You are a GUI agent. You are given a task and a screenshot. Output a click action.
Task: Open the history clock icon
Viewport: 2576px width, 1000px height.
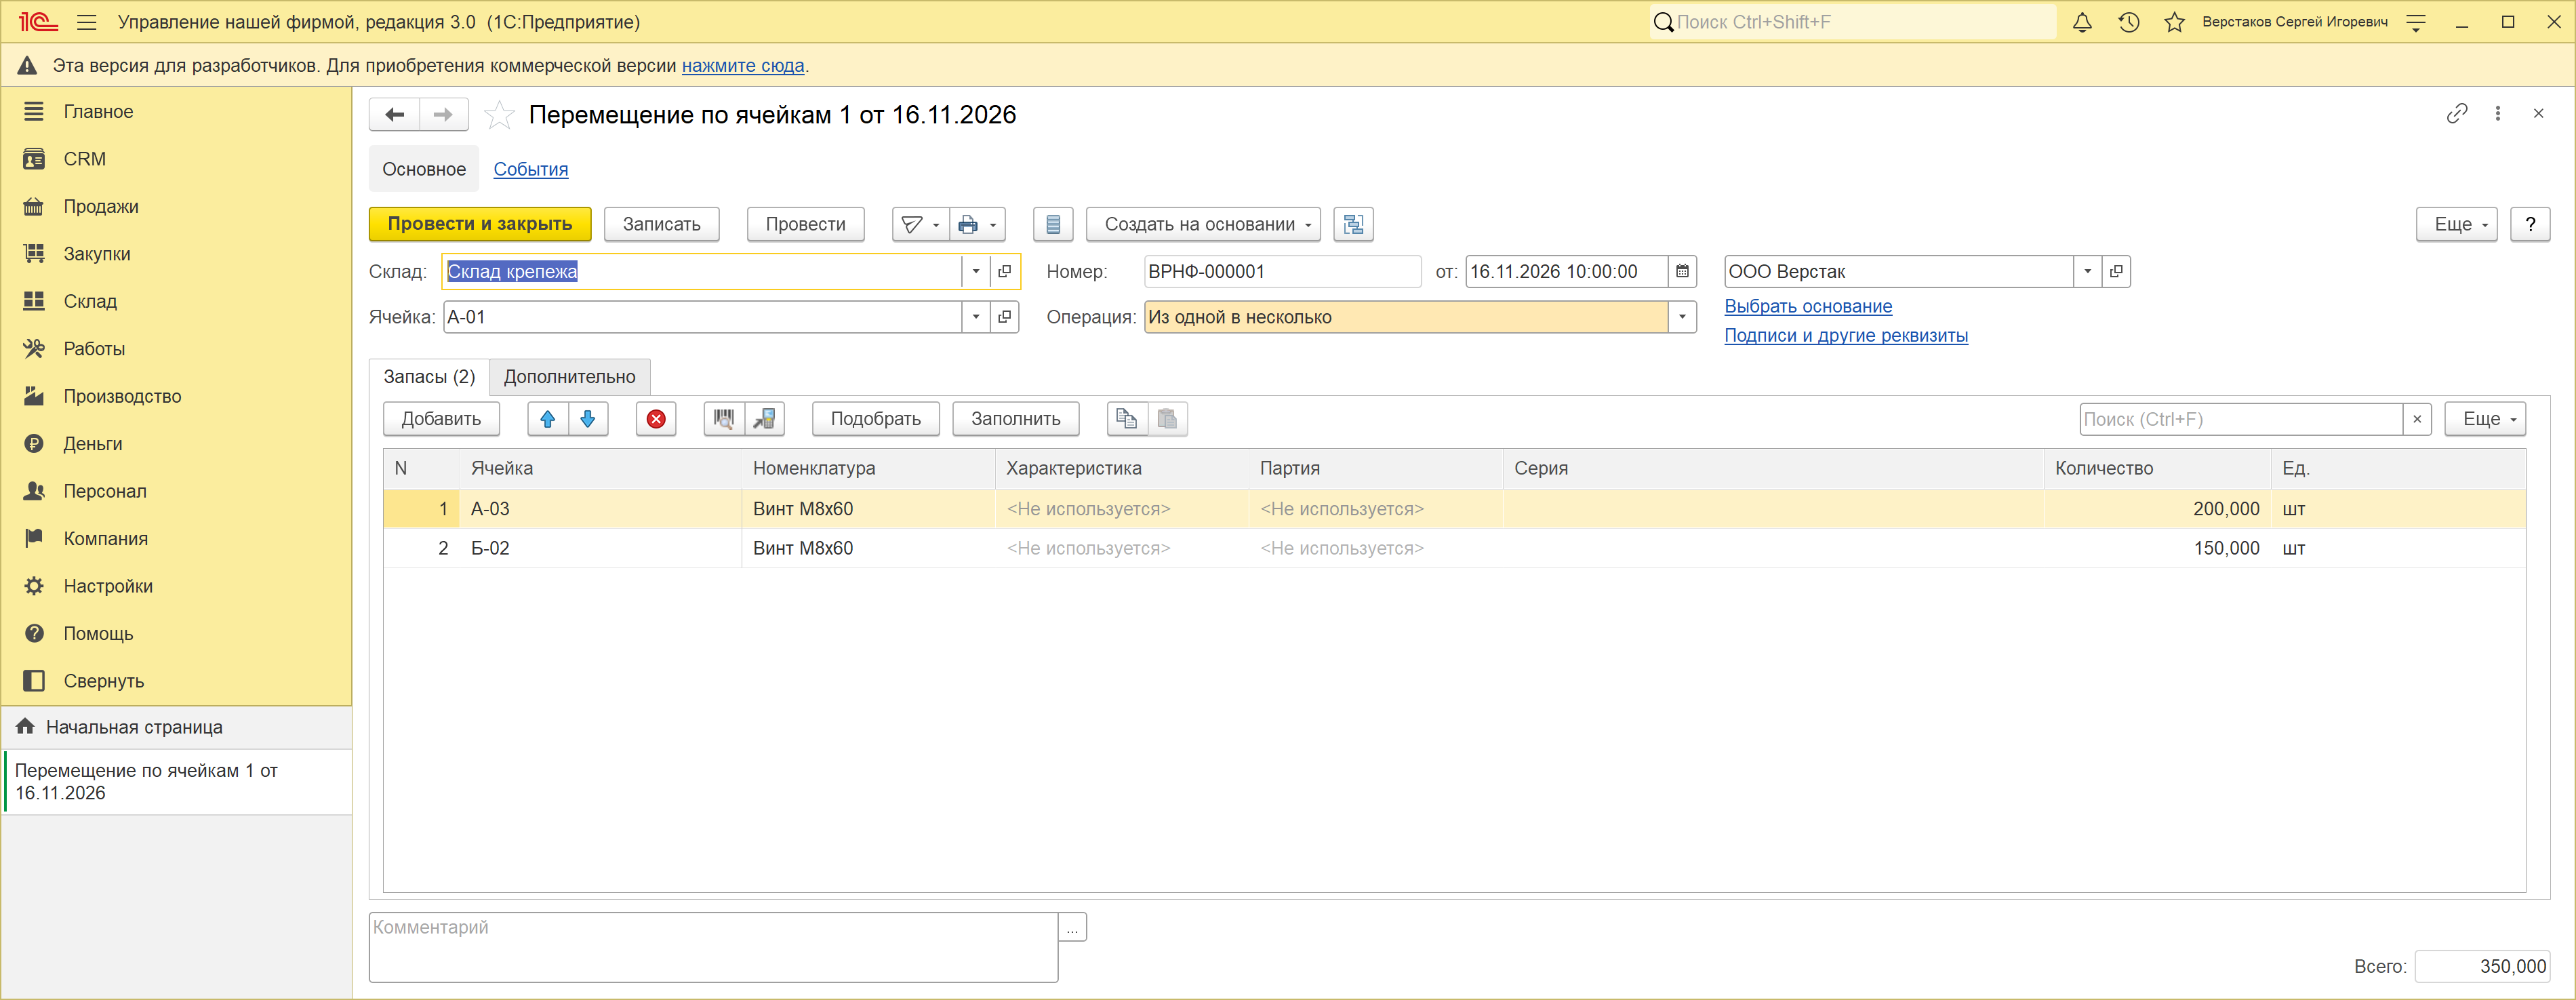pyautogui.click(x=2129, y=22)
